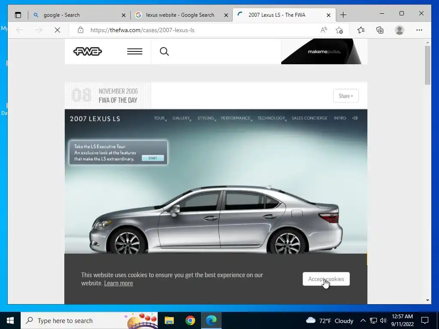Open the Learn more cookie link
This screenshot has width=439, height=329.
tap(118, 283)
